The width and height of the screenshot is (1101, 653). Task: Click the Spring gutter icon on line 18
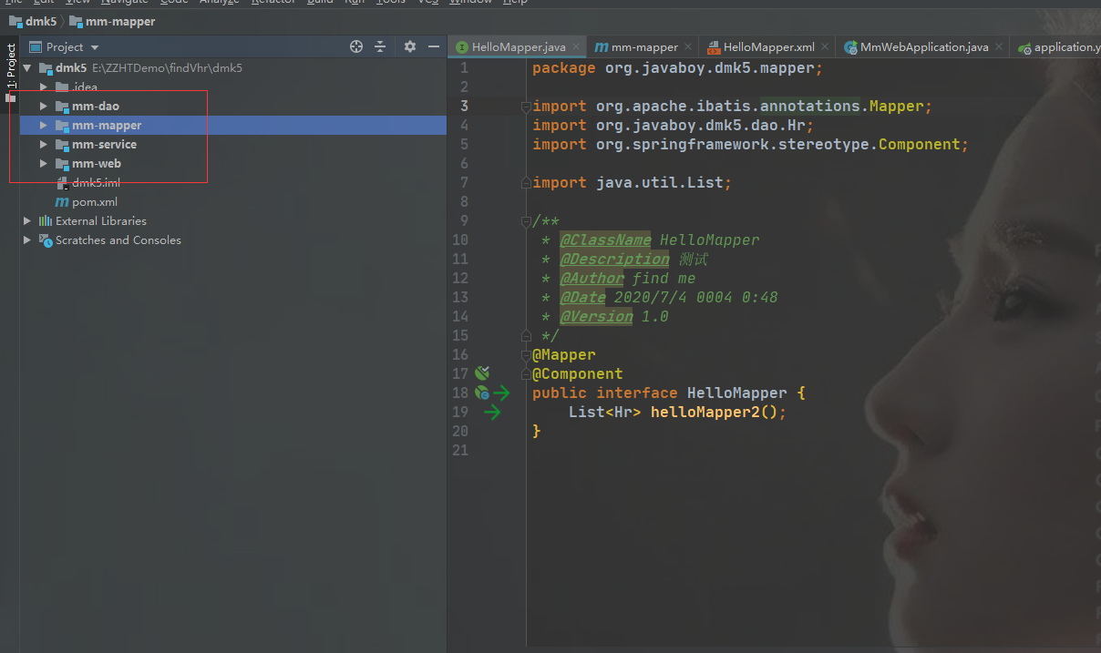click(481, 393)
